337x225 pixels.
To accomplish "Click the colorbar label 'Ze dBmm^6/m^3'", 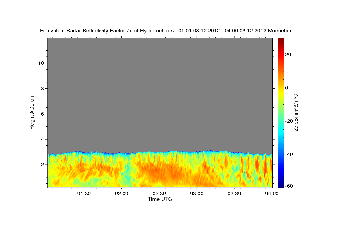I will [295, 112].
